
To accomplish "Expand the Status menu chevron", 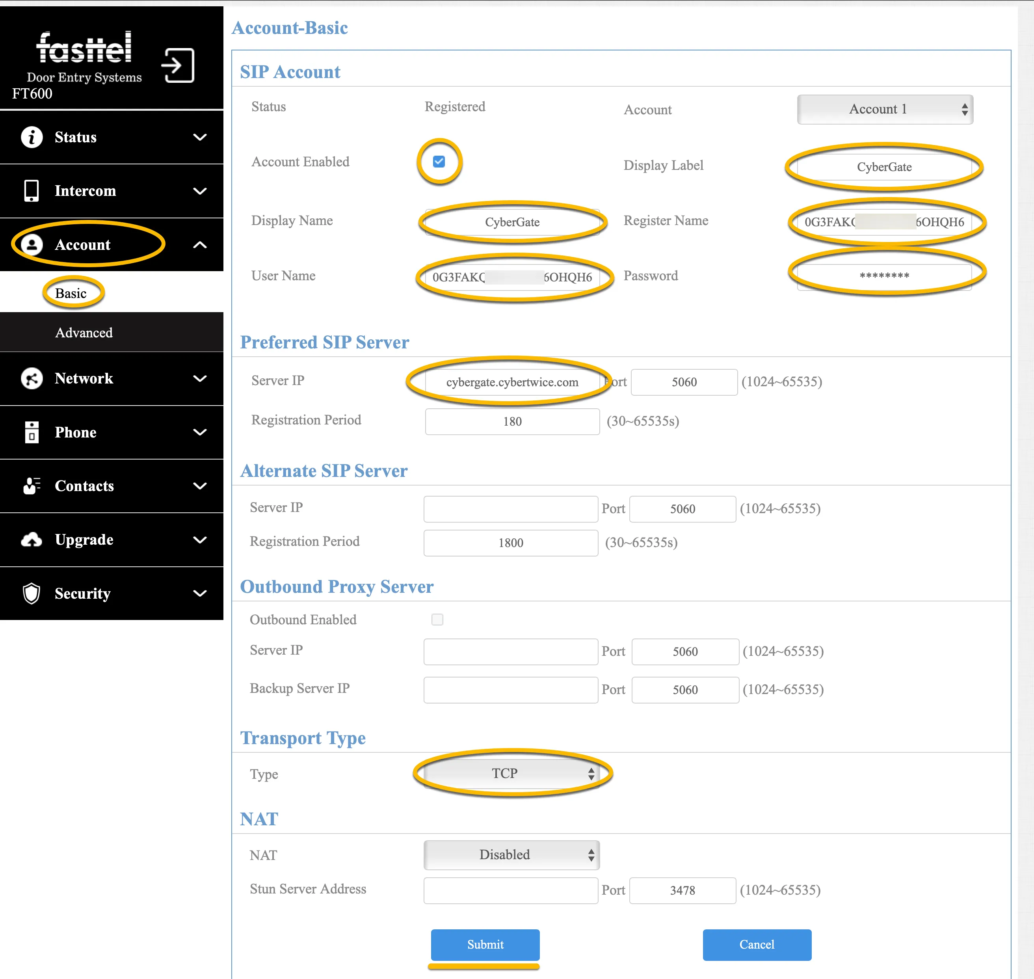I will [x=200, y=137].
